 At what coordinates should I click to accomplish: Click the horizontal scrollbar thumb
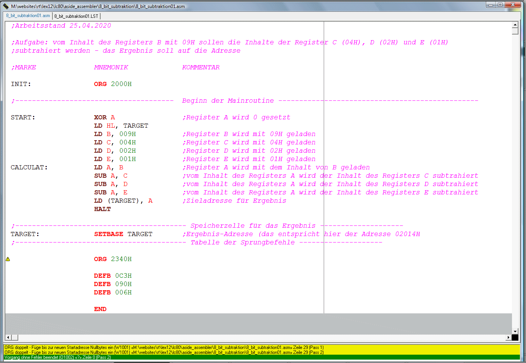[15, 337]
